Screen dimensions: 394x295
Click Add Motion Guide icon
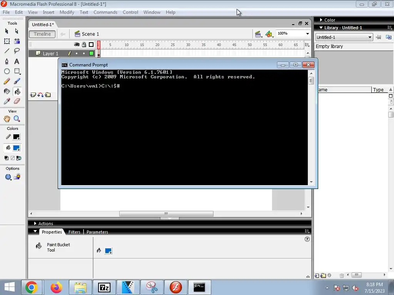pos(40,95)
